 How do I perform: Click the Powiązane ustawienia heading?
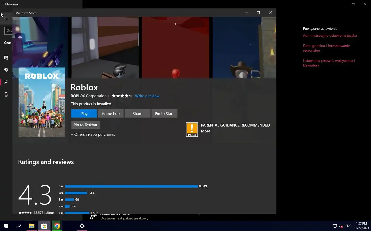[320, 28]
